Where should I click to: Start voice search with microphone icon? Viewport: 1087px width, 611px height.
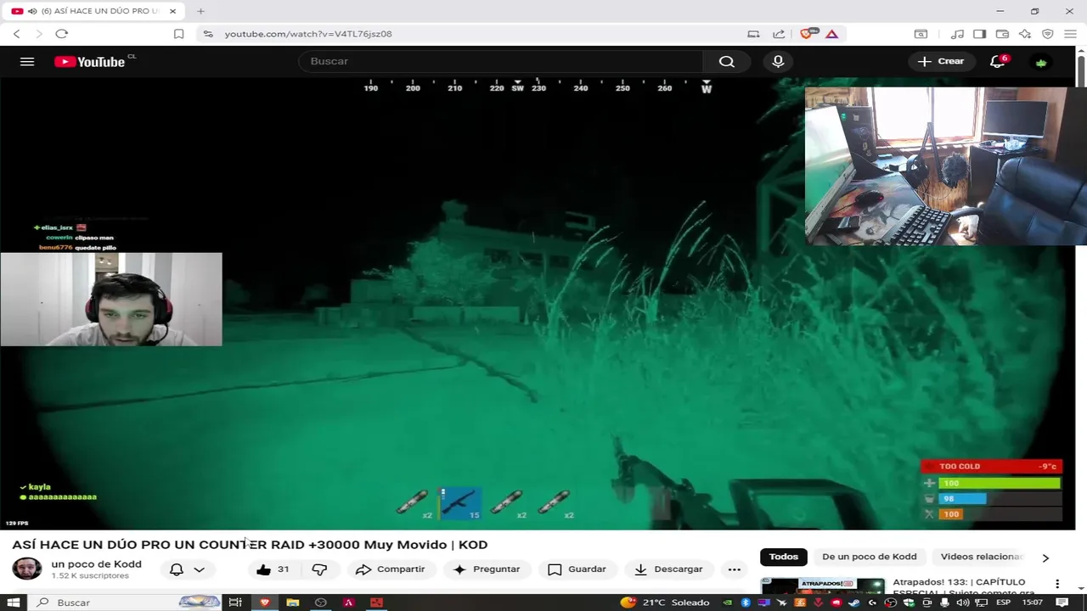(x=778, y=61)
